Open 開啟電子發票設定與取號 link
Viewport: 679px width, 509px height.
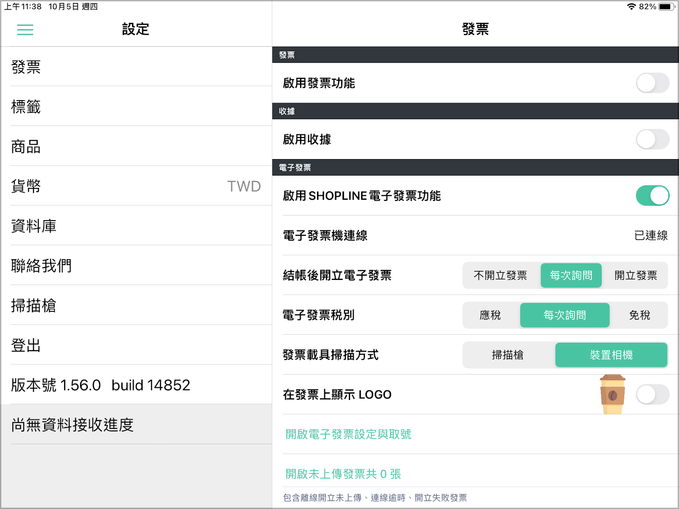point(348,434)
